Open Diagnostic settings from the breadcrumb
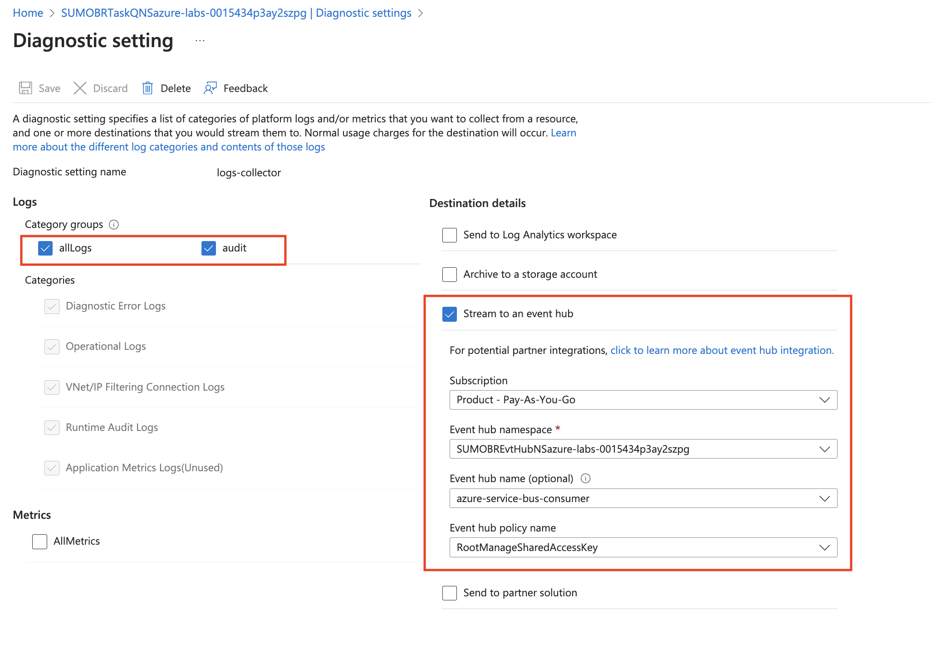Image resolution: width=931 pixels, height=667 pixels. pyautogui.click(x=363, y=13)
